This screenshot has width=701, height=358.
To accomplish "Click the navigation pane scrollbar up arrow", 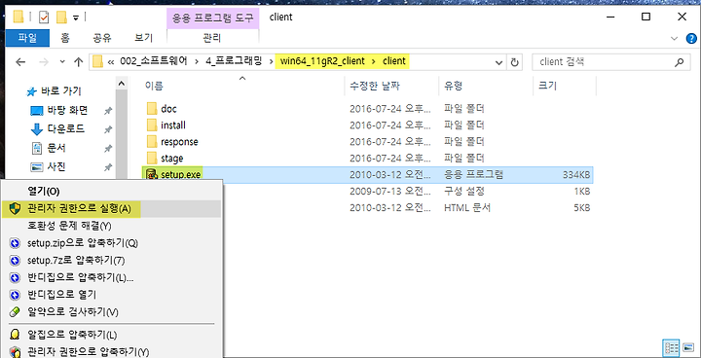I will (121, 83).
